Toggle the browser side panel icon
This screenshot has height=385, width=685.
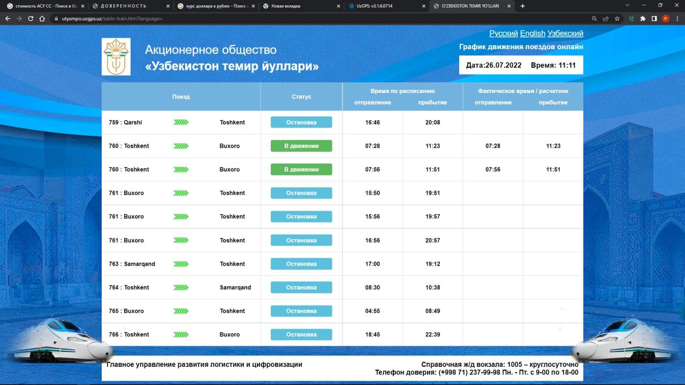[654, 18]
